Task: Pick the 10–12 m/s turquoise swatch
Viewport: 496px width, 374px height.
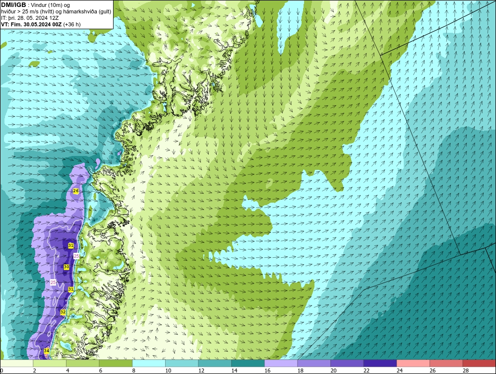Action: (x=182, y=363)
